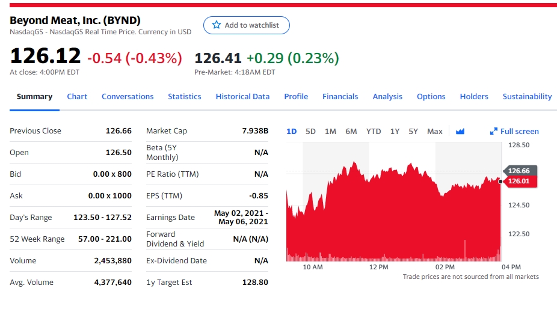
Task: Open the Conversations tab
Action: click(x=128, y=97)
